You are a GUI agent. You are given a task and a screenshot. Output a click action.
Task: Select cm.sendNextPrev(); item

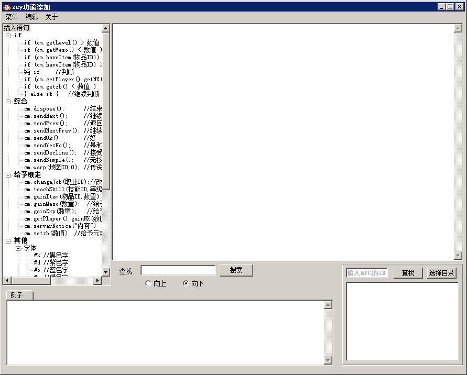(x=63, y=130)
